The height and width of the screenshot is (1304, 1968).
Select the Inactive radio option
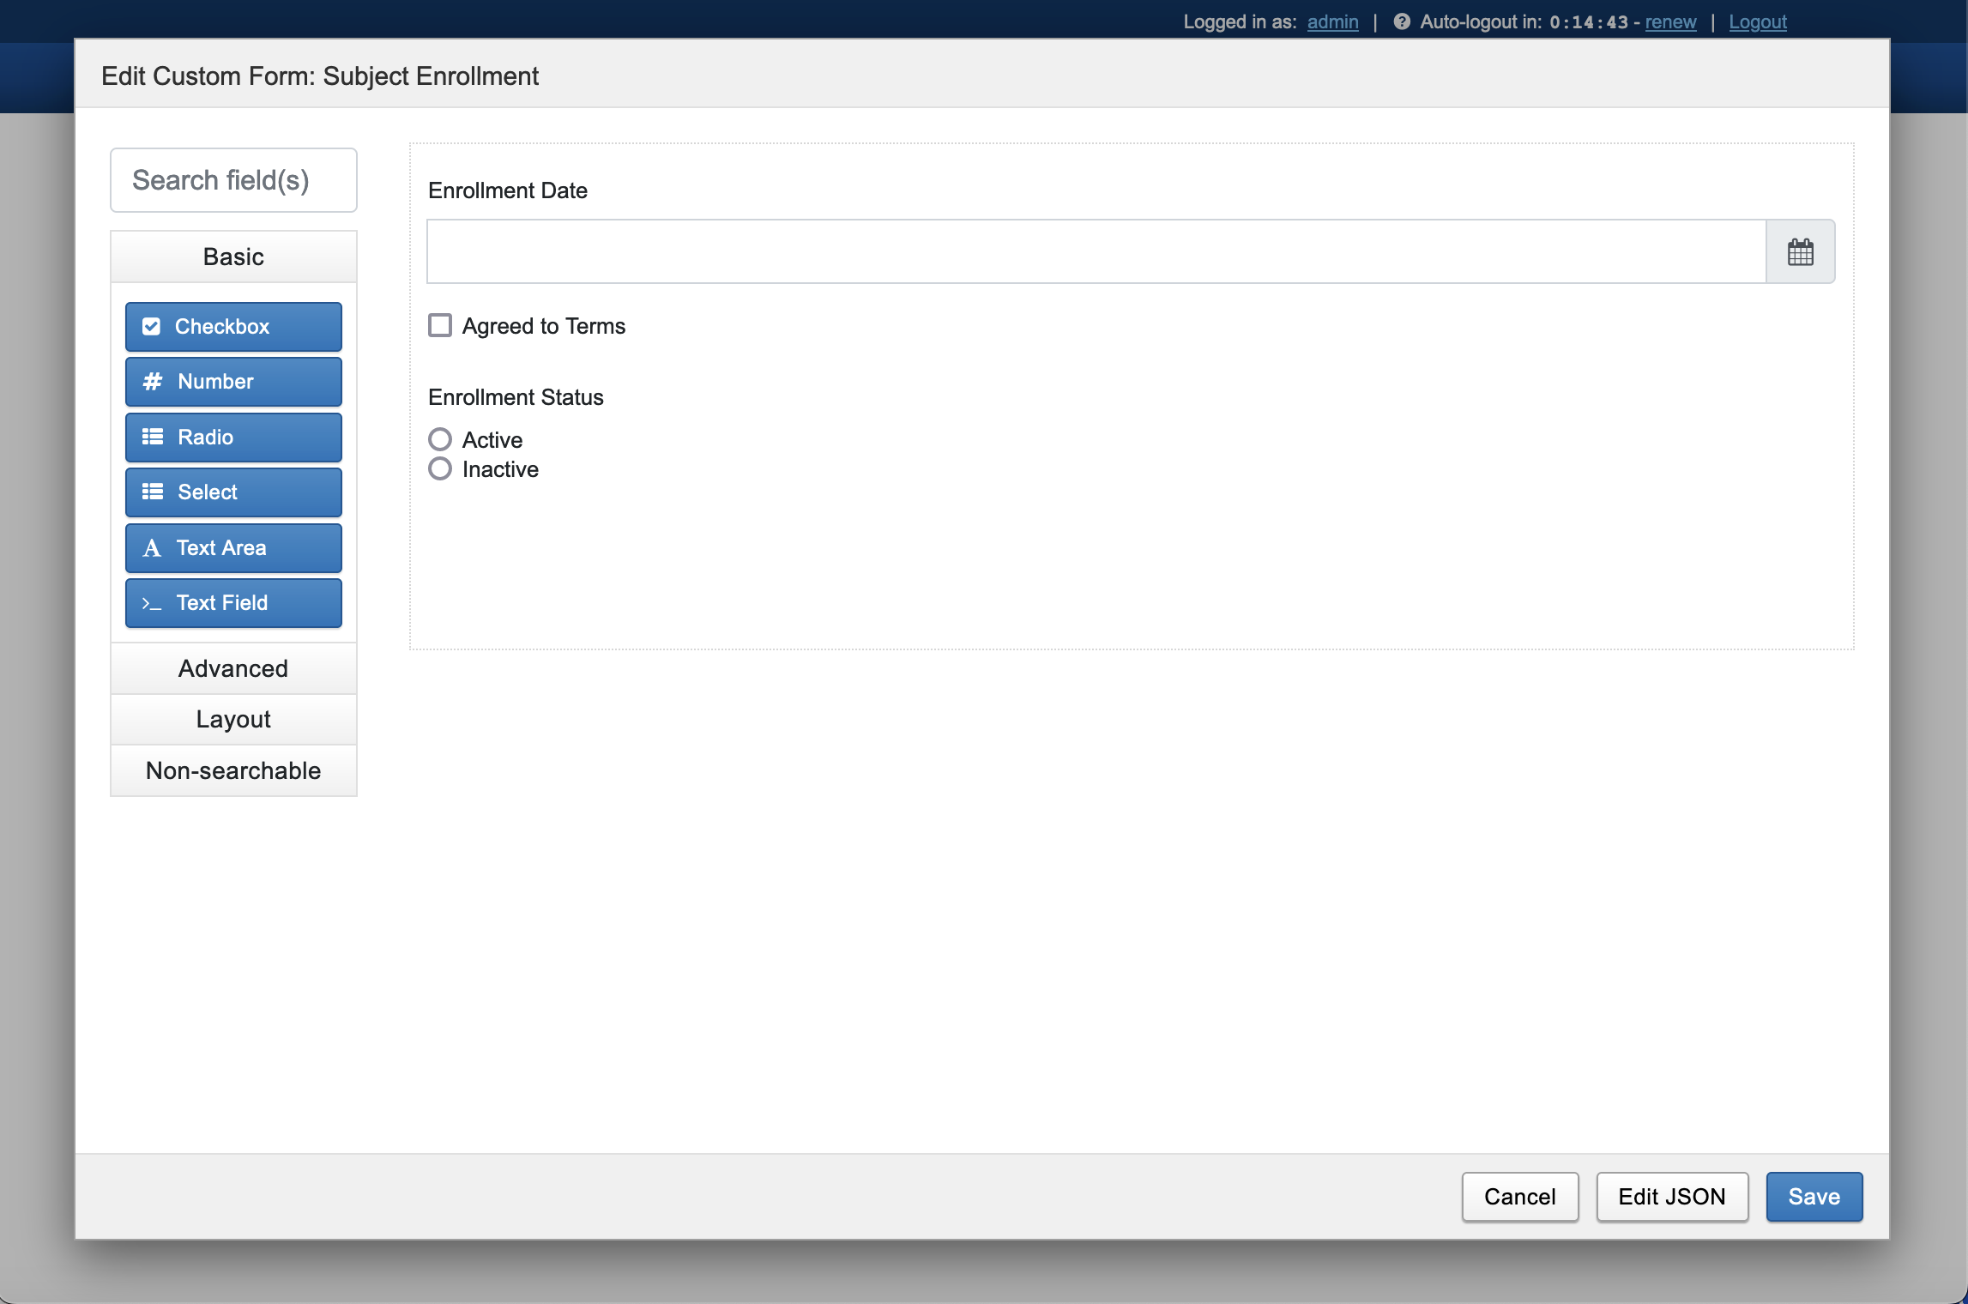click(440, 469)
